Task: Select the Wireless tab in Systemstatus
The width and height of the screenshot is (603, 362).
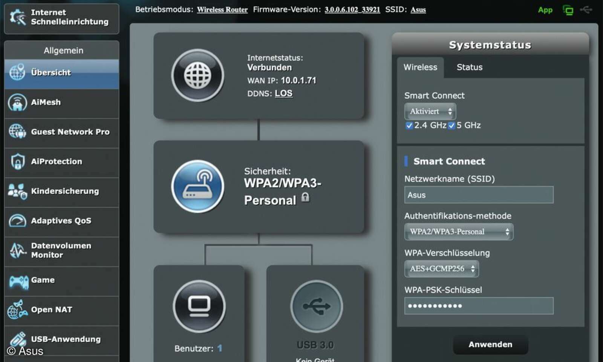Action: point(420,67)
